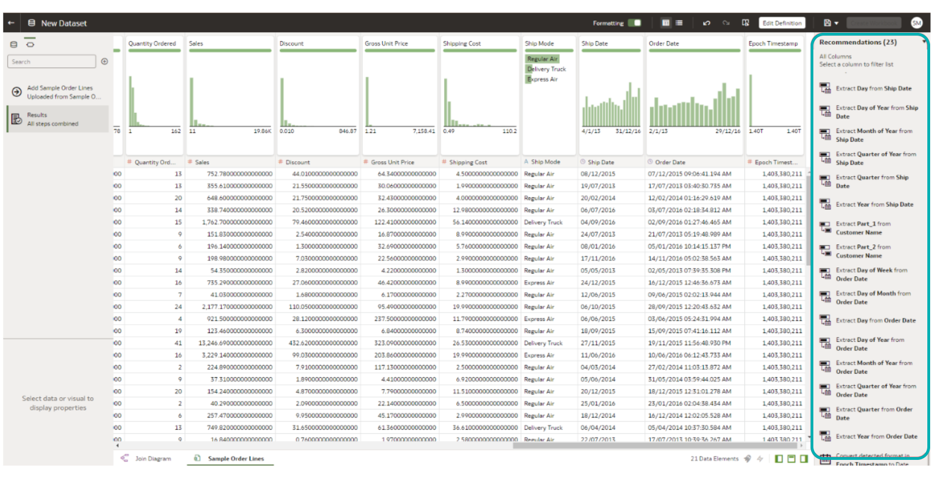Toggle the top tiles layout icon
Image resolution: width=934 pixels, height=481 pixels.
(x=792, y=458)
